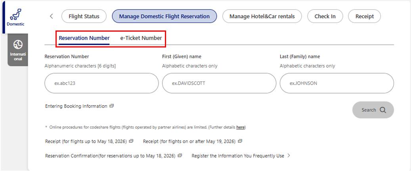Focus the Reservation Number input field

102,83
